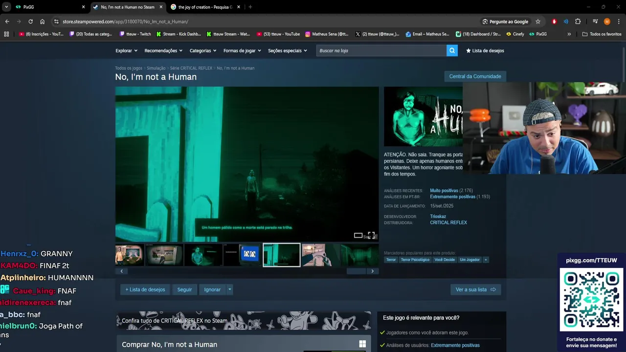
Task: Switch to the joy of creation tab
Action: (205, 7)
